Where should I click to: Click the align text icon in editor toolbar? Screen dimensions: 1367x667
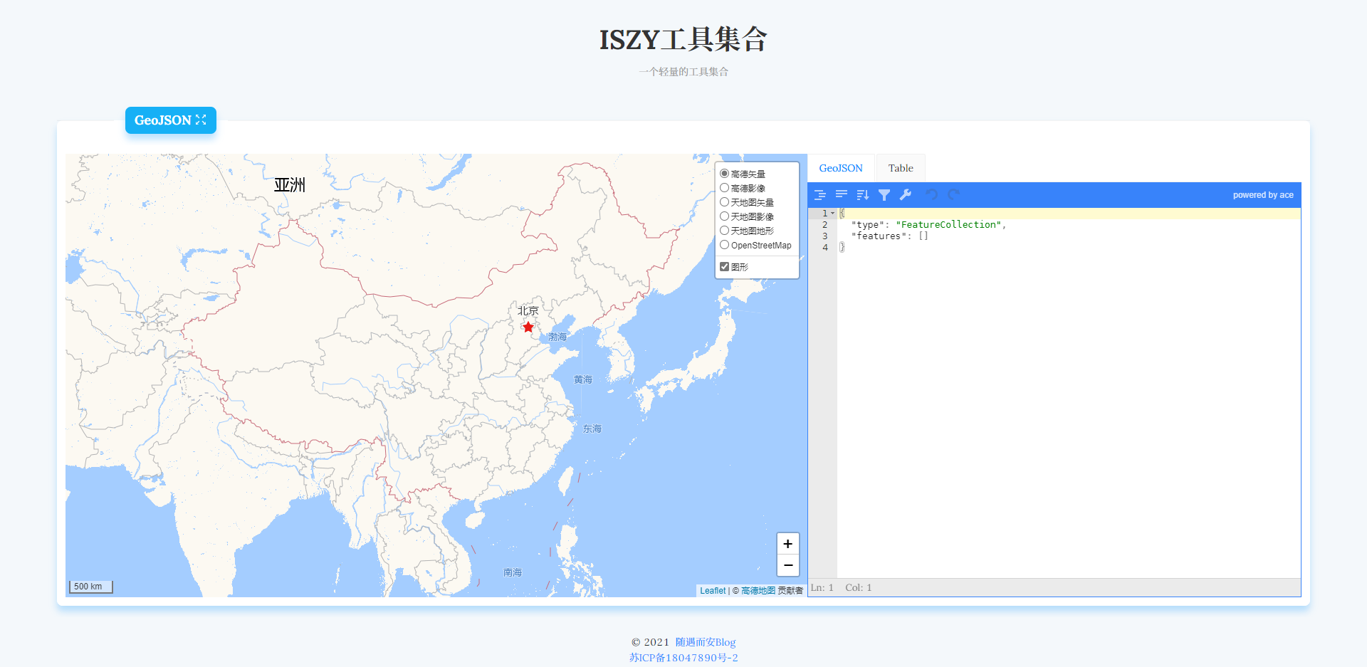click(x=842, y=194)
